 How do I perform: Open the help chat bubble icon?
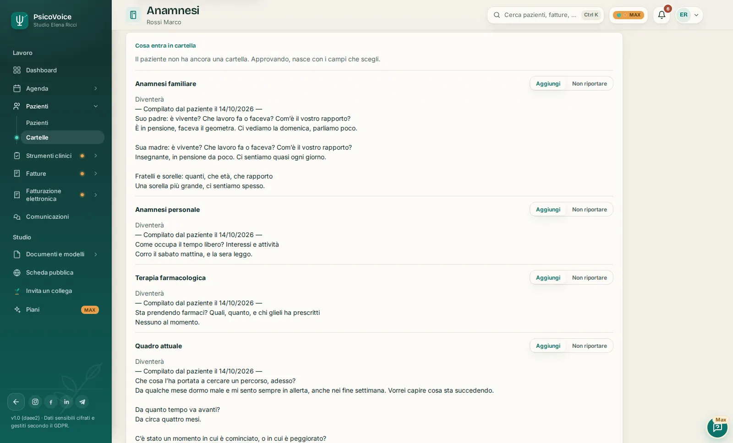pos(717,427)
